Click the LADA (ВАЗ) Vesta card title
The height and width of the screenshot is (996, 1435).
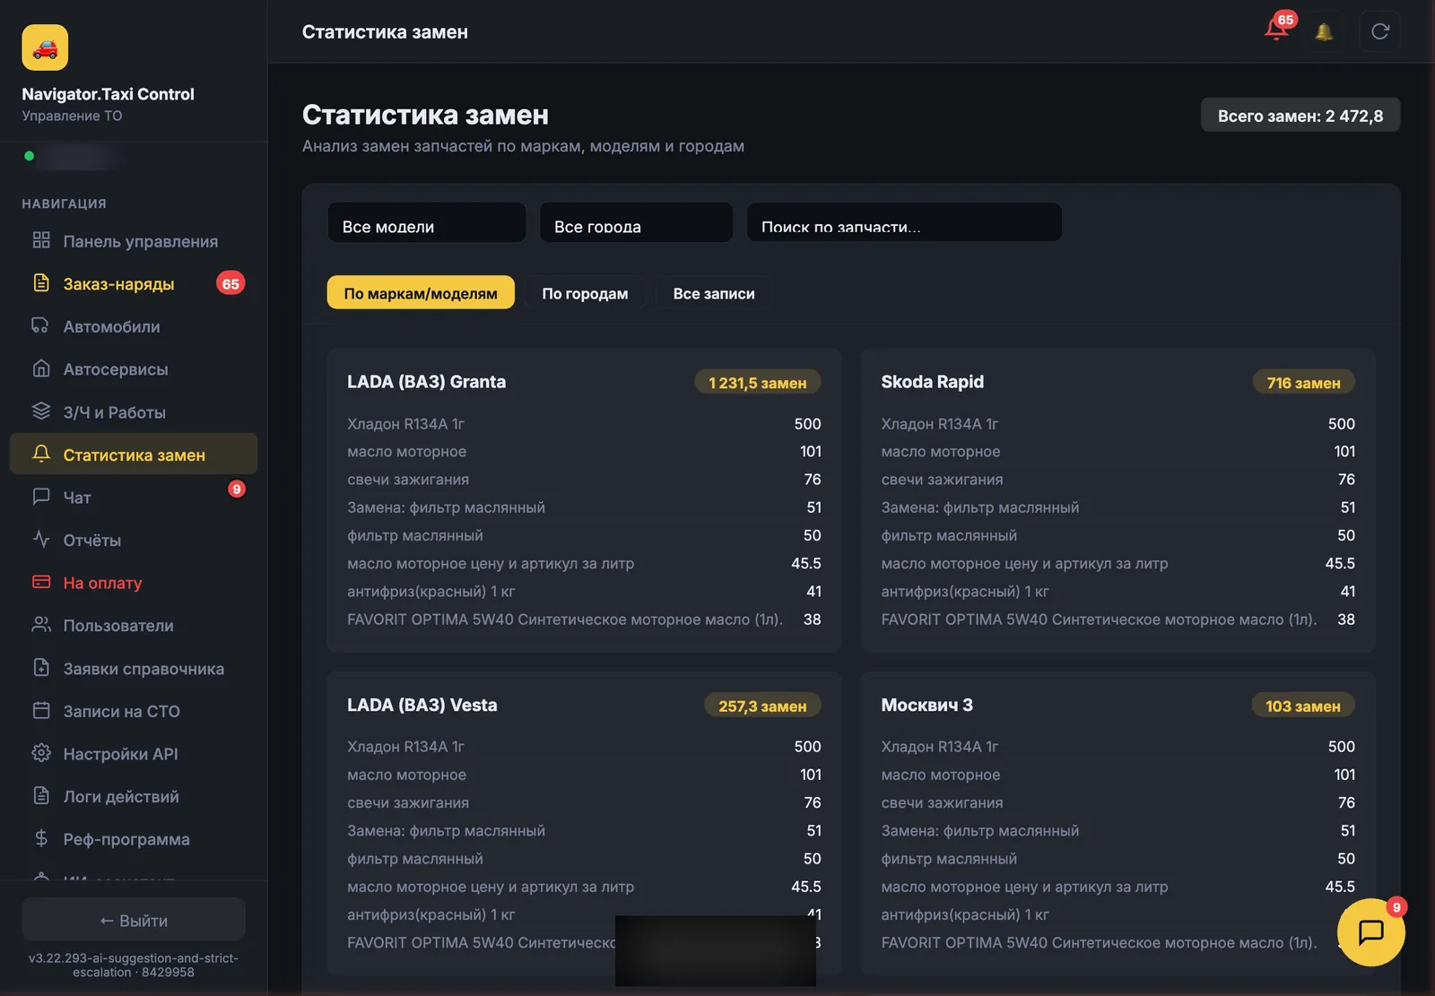click(422, 705)
